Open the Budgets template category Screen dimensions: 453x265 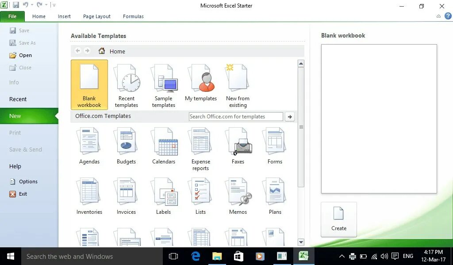[126, 146]
